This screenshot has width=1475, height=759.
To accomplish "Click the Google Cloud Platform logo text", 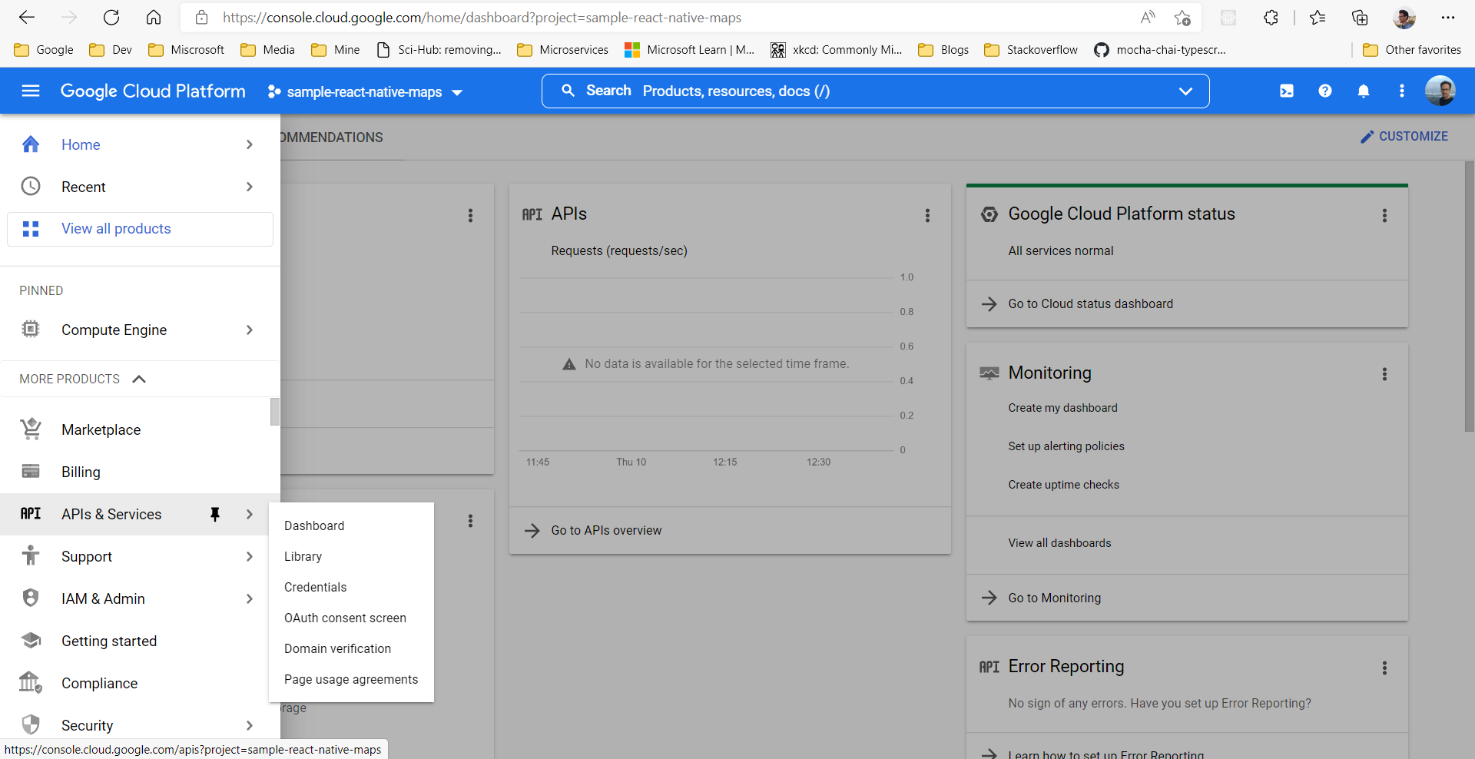I will (153, 91).
